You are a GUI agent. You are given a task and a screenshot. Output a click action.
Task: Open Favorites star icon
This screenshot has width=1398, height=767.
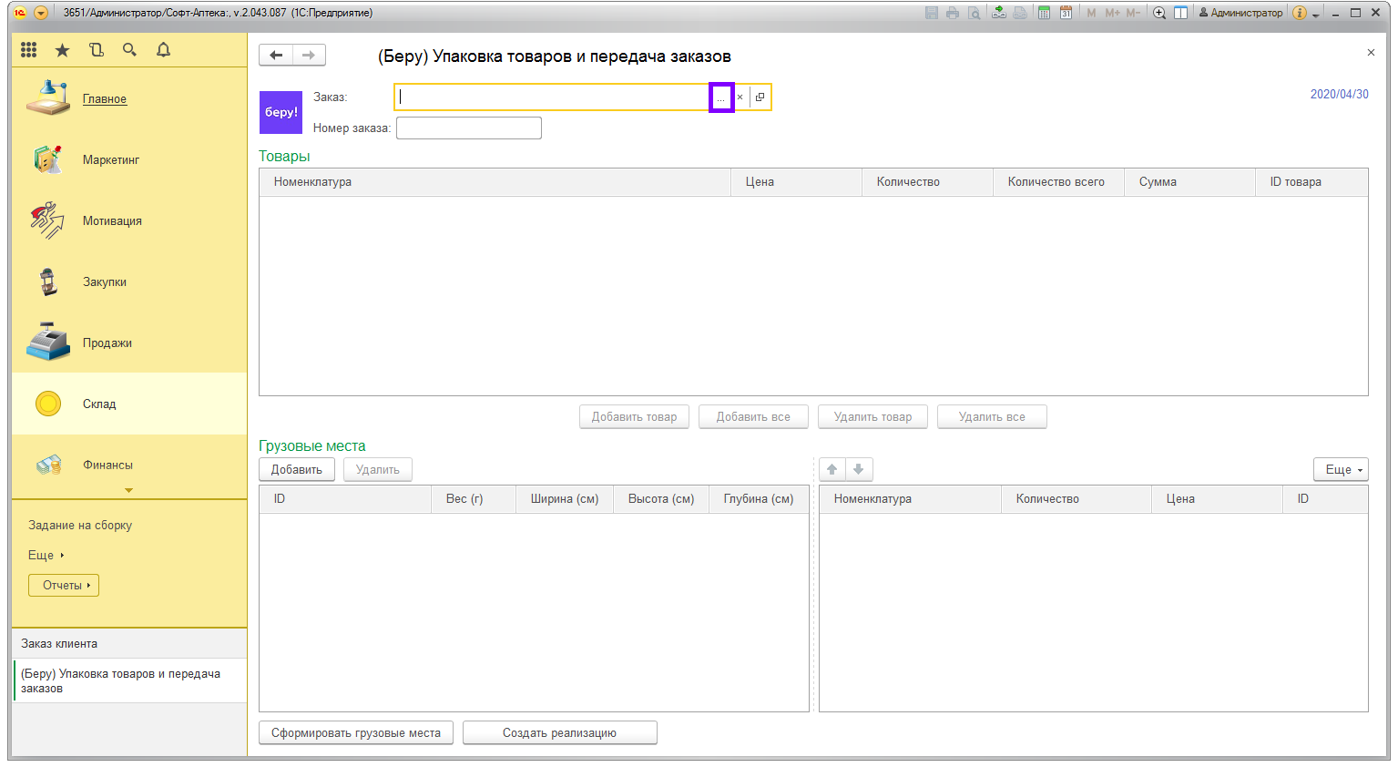(62, 50)
